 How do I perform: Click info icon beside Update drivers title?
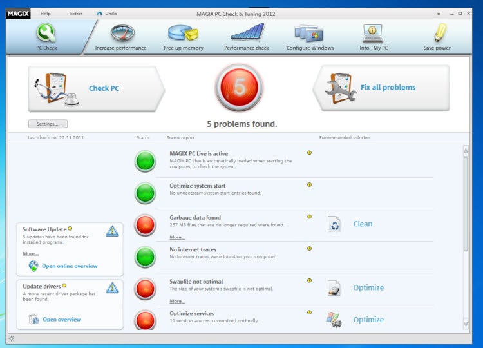point(64,285)
